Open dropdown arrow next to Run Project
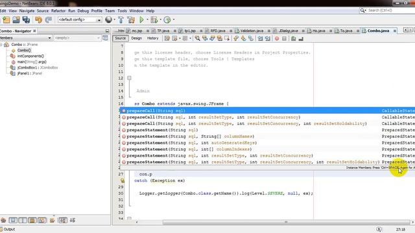This screenshot has height=233, width=415. (147, 19)
